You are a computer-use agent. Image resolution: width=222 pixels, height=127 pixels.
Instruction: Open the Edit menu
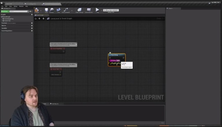(x=6, y=6)
